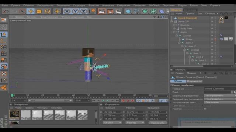The image size is (236, 132).
Task: Click the texture mode checkered icon
Action: pyautogui.click(x=4, y=74)
